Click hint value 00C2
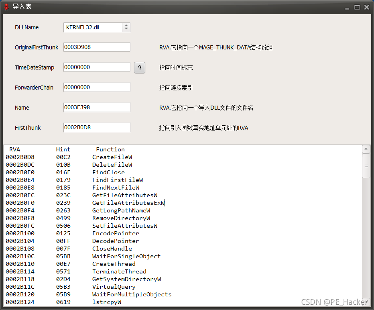The image size is (374, 310). tap(63, 157)
